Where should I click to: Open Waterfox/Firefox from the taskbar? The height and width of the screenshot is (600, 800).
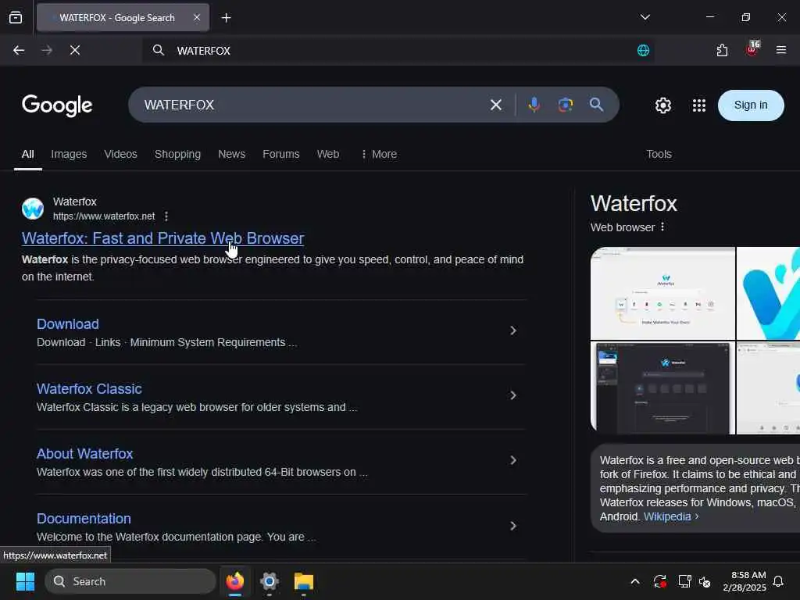click(234, 581)
